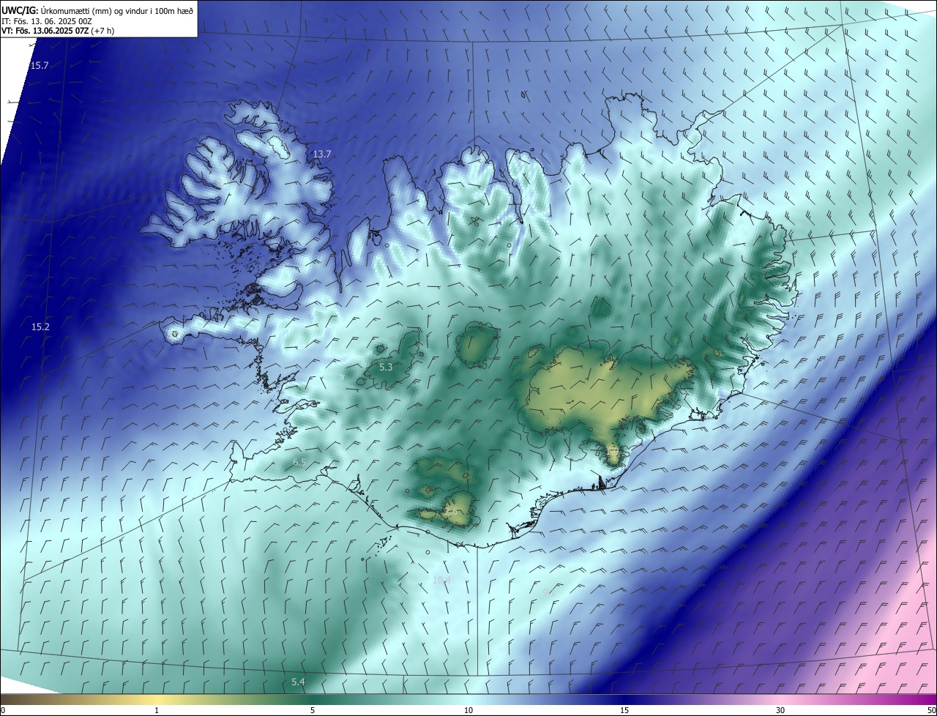Click the 30 tick on the color scale

pyautogui.click(x=780, y=710)
